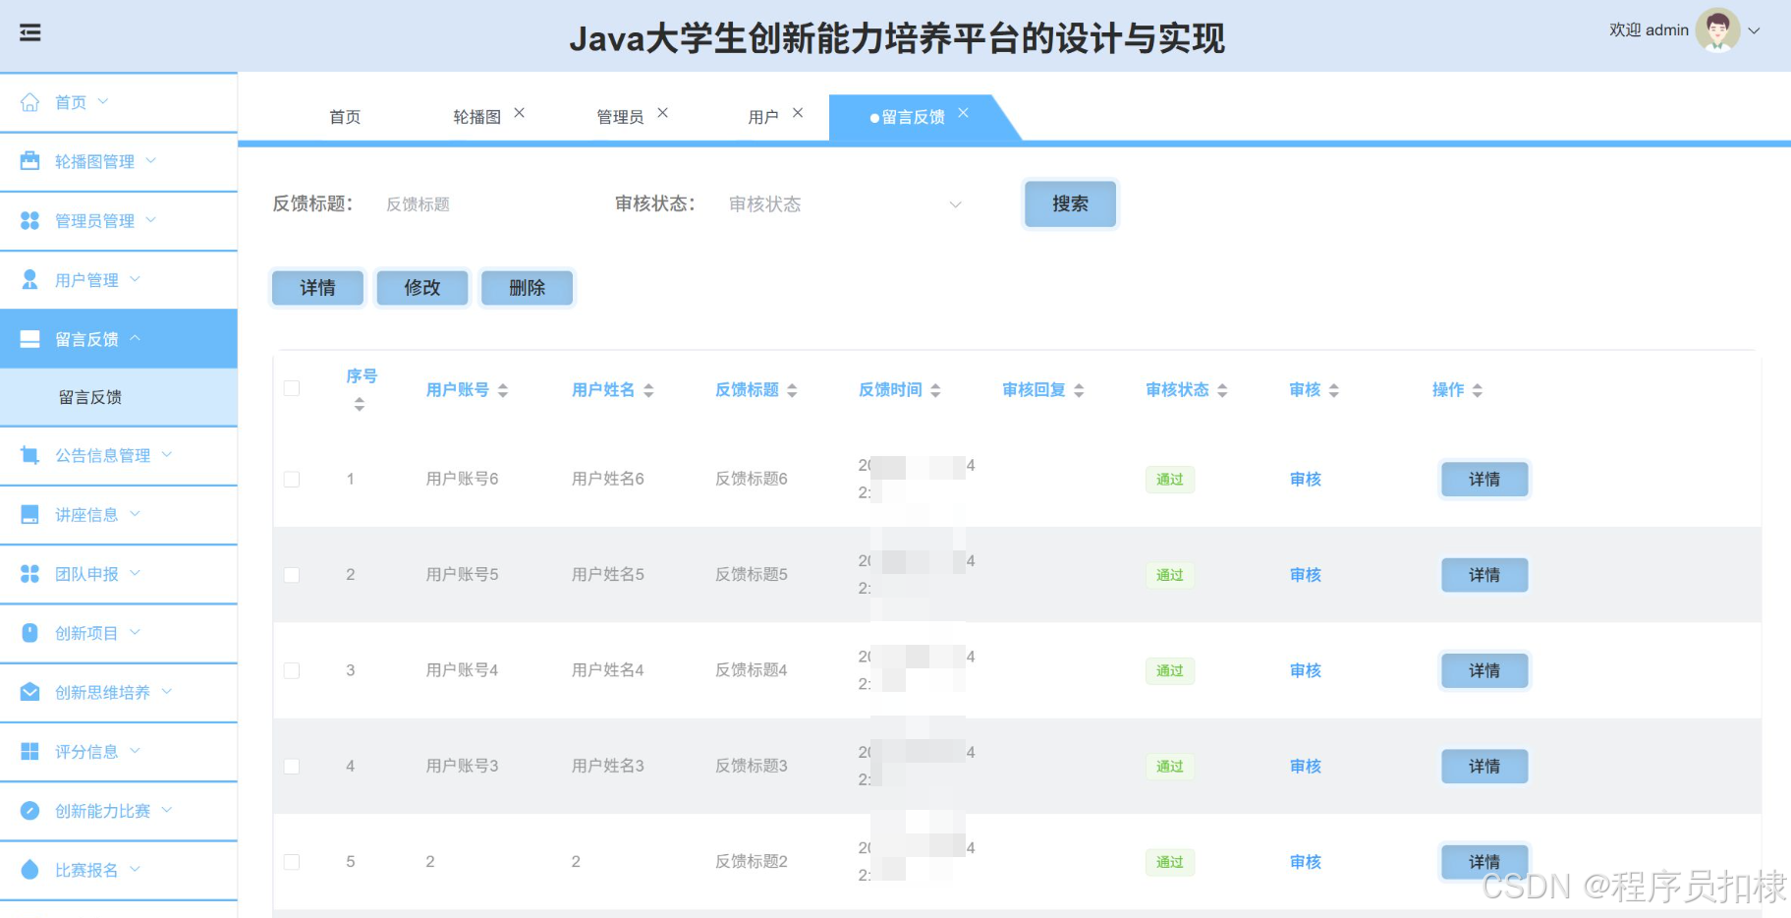Image resolution: width=1791 pixels, height=918 pixels.
Task: Open 轮播图管理 via its sidebar icon
Action: [28, 160]
